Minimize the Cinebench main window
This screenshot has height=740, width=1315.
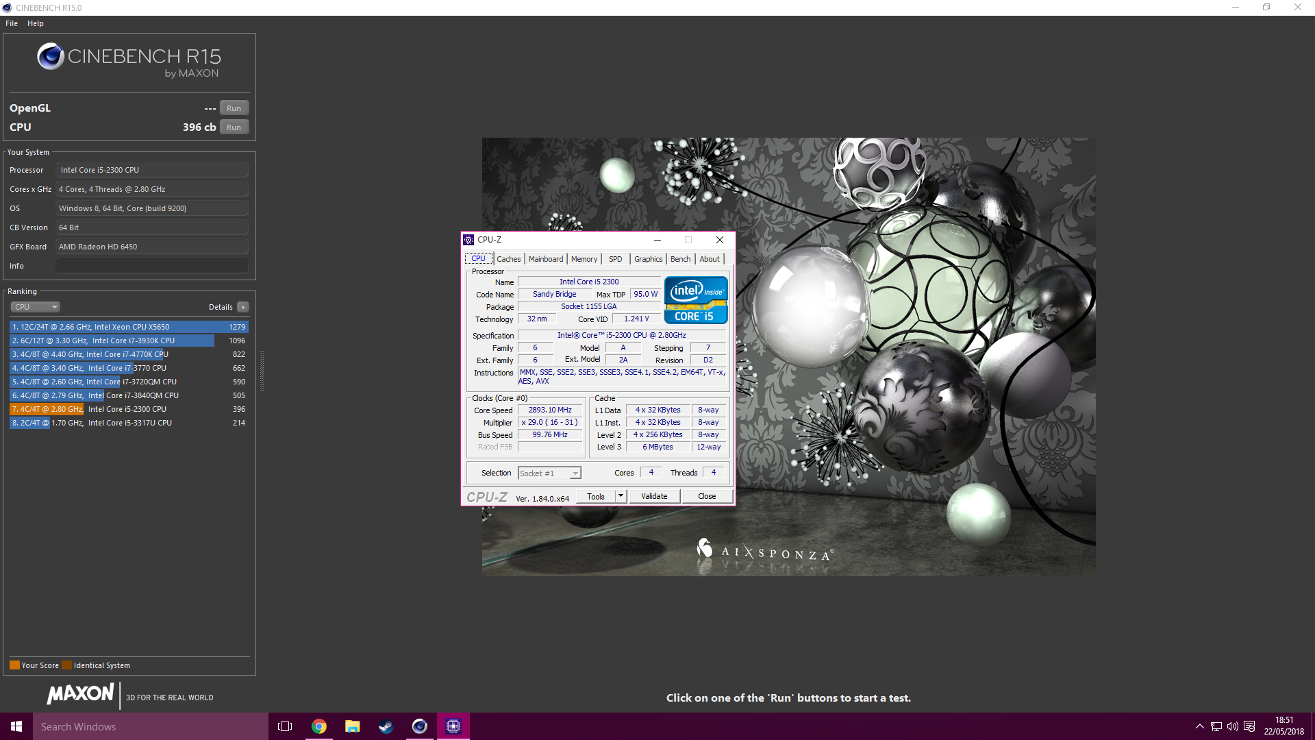pos(1236,8)
